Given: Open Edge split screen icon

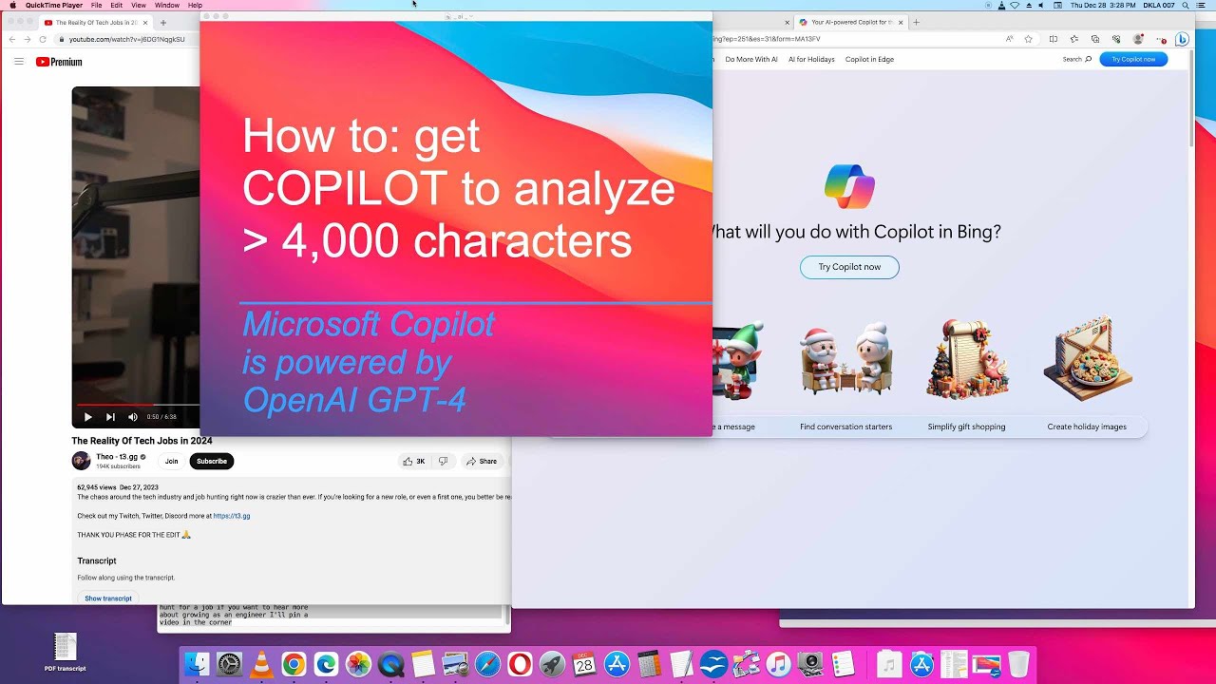Looking at the screenshot, I should 1053,39.
